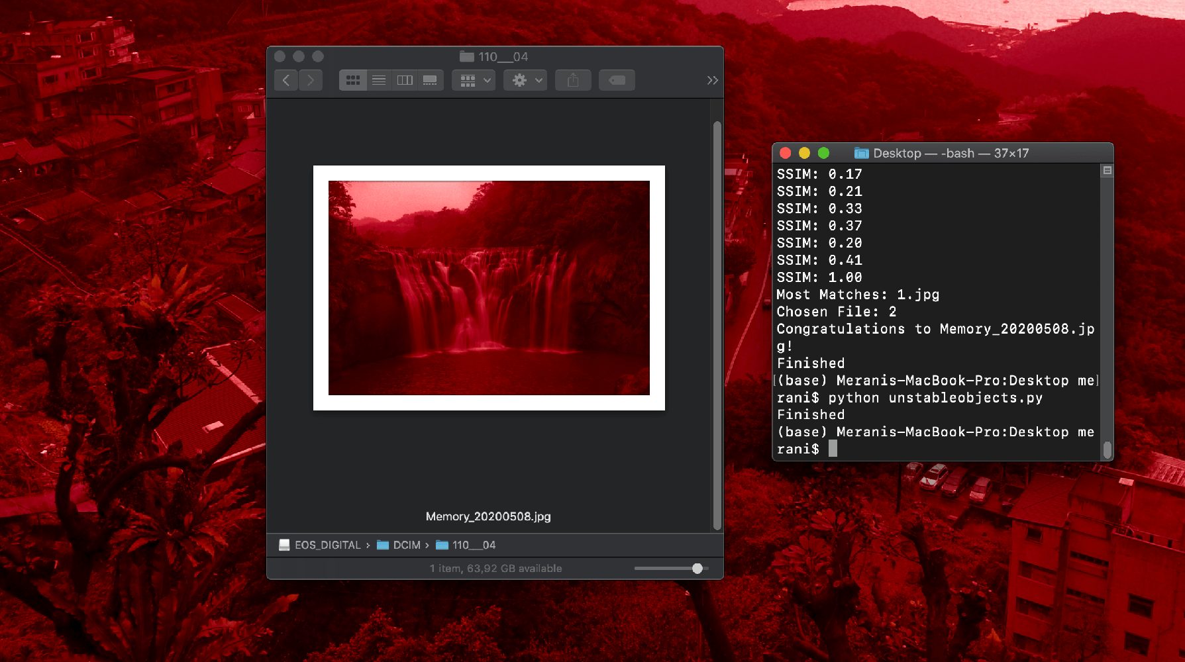Image resolution: width=1185 pixels, height=662 pixels.
Task: Click the Finder vertical scrollbar
Action: tap(717, 324)
